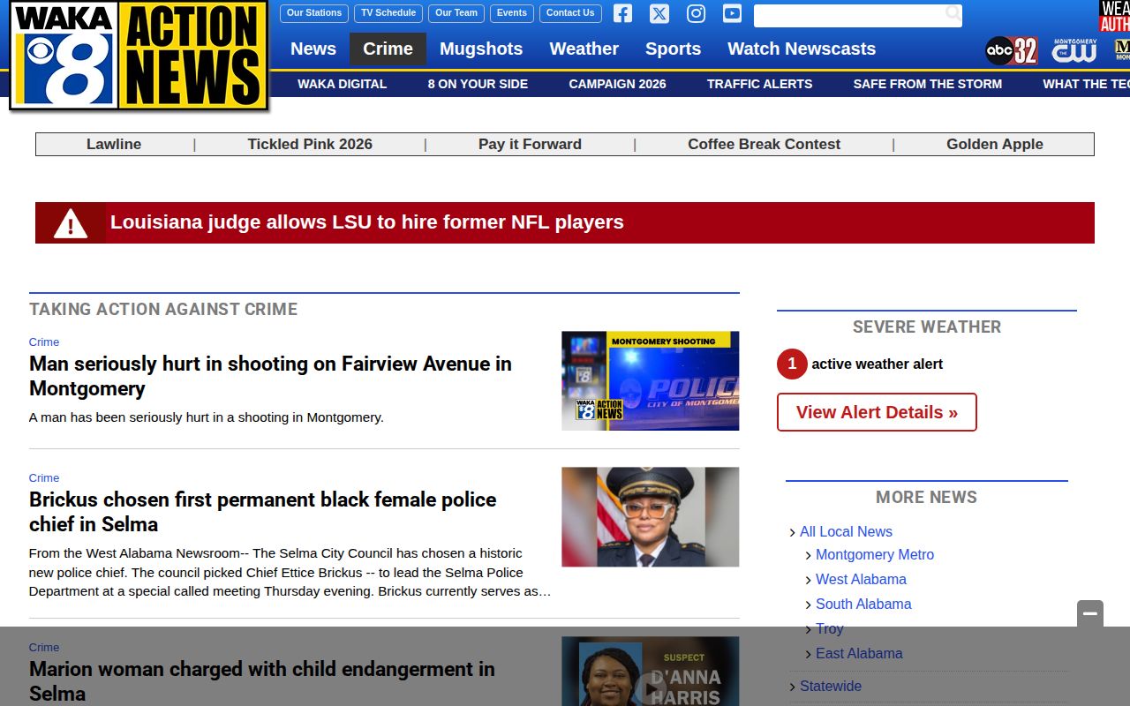The height and width of the screenshot is (706, 1130).
Task: Open TRAFFIC ALERTS link
Action: tap(759, 84)
